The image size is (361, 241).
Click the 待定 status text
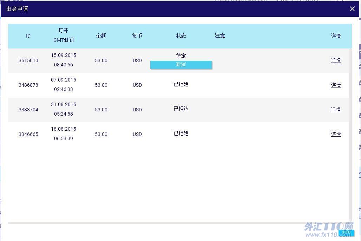181,56
